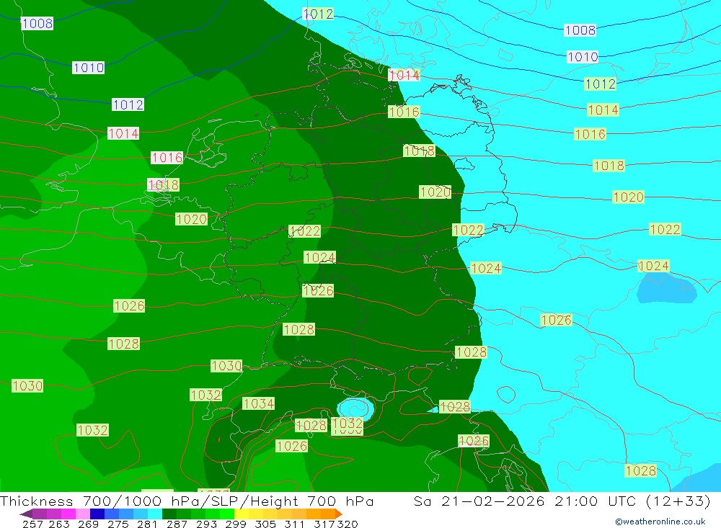The width and height of the screenshot is (721, 528).
Task: Pick the bright lime green legend swatch
Action: pos(226,514)
